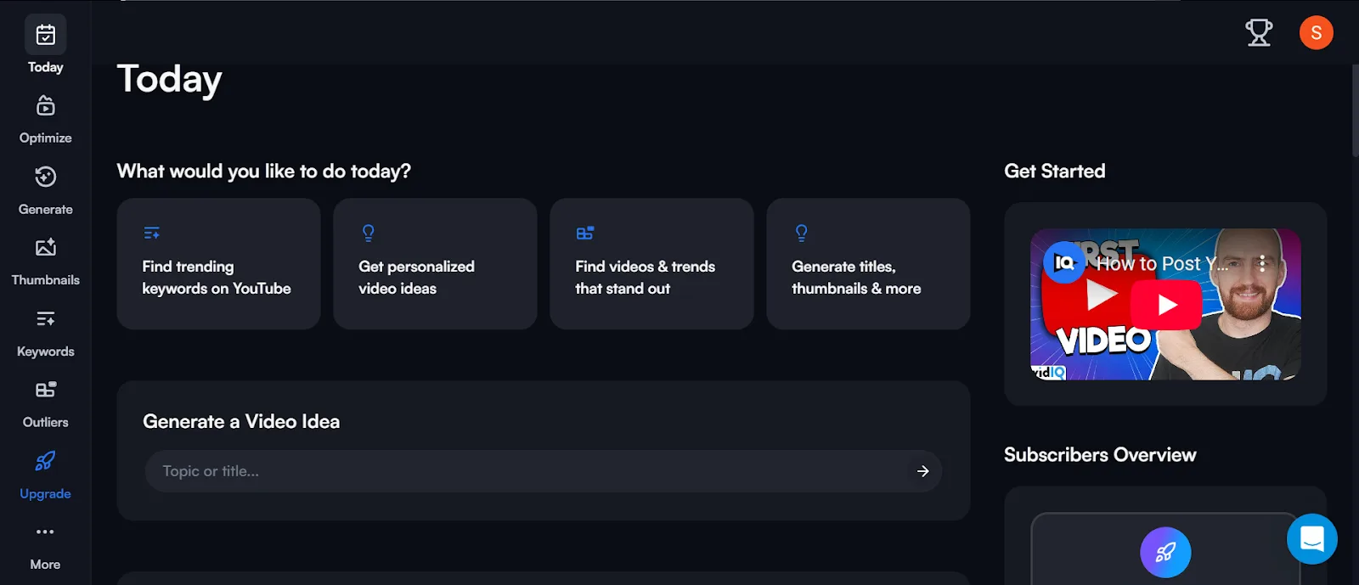Screen dimensions: 1359x585
Task: Open the Today calendar icon in sidebar
Action: (x=46, y=35)
